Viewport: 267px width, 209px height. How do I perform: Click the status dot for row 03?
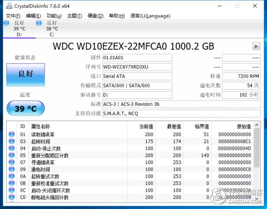pyautogui.click(x=12, y=141)
